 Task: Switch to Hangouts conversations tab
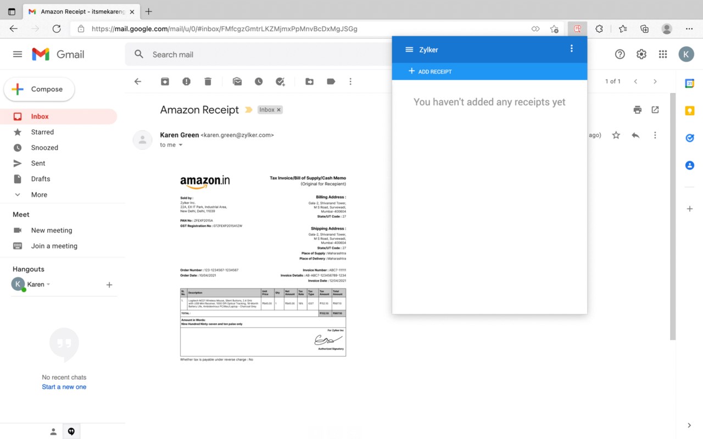(71, 432)
